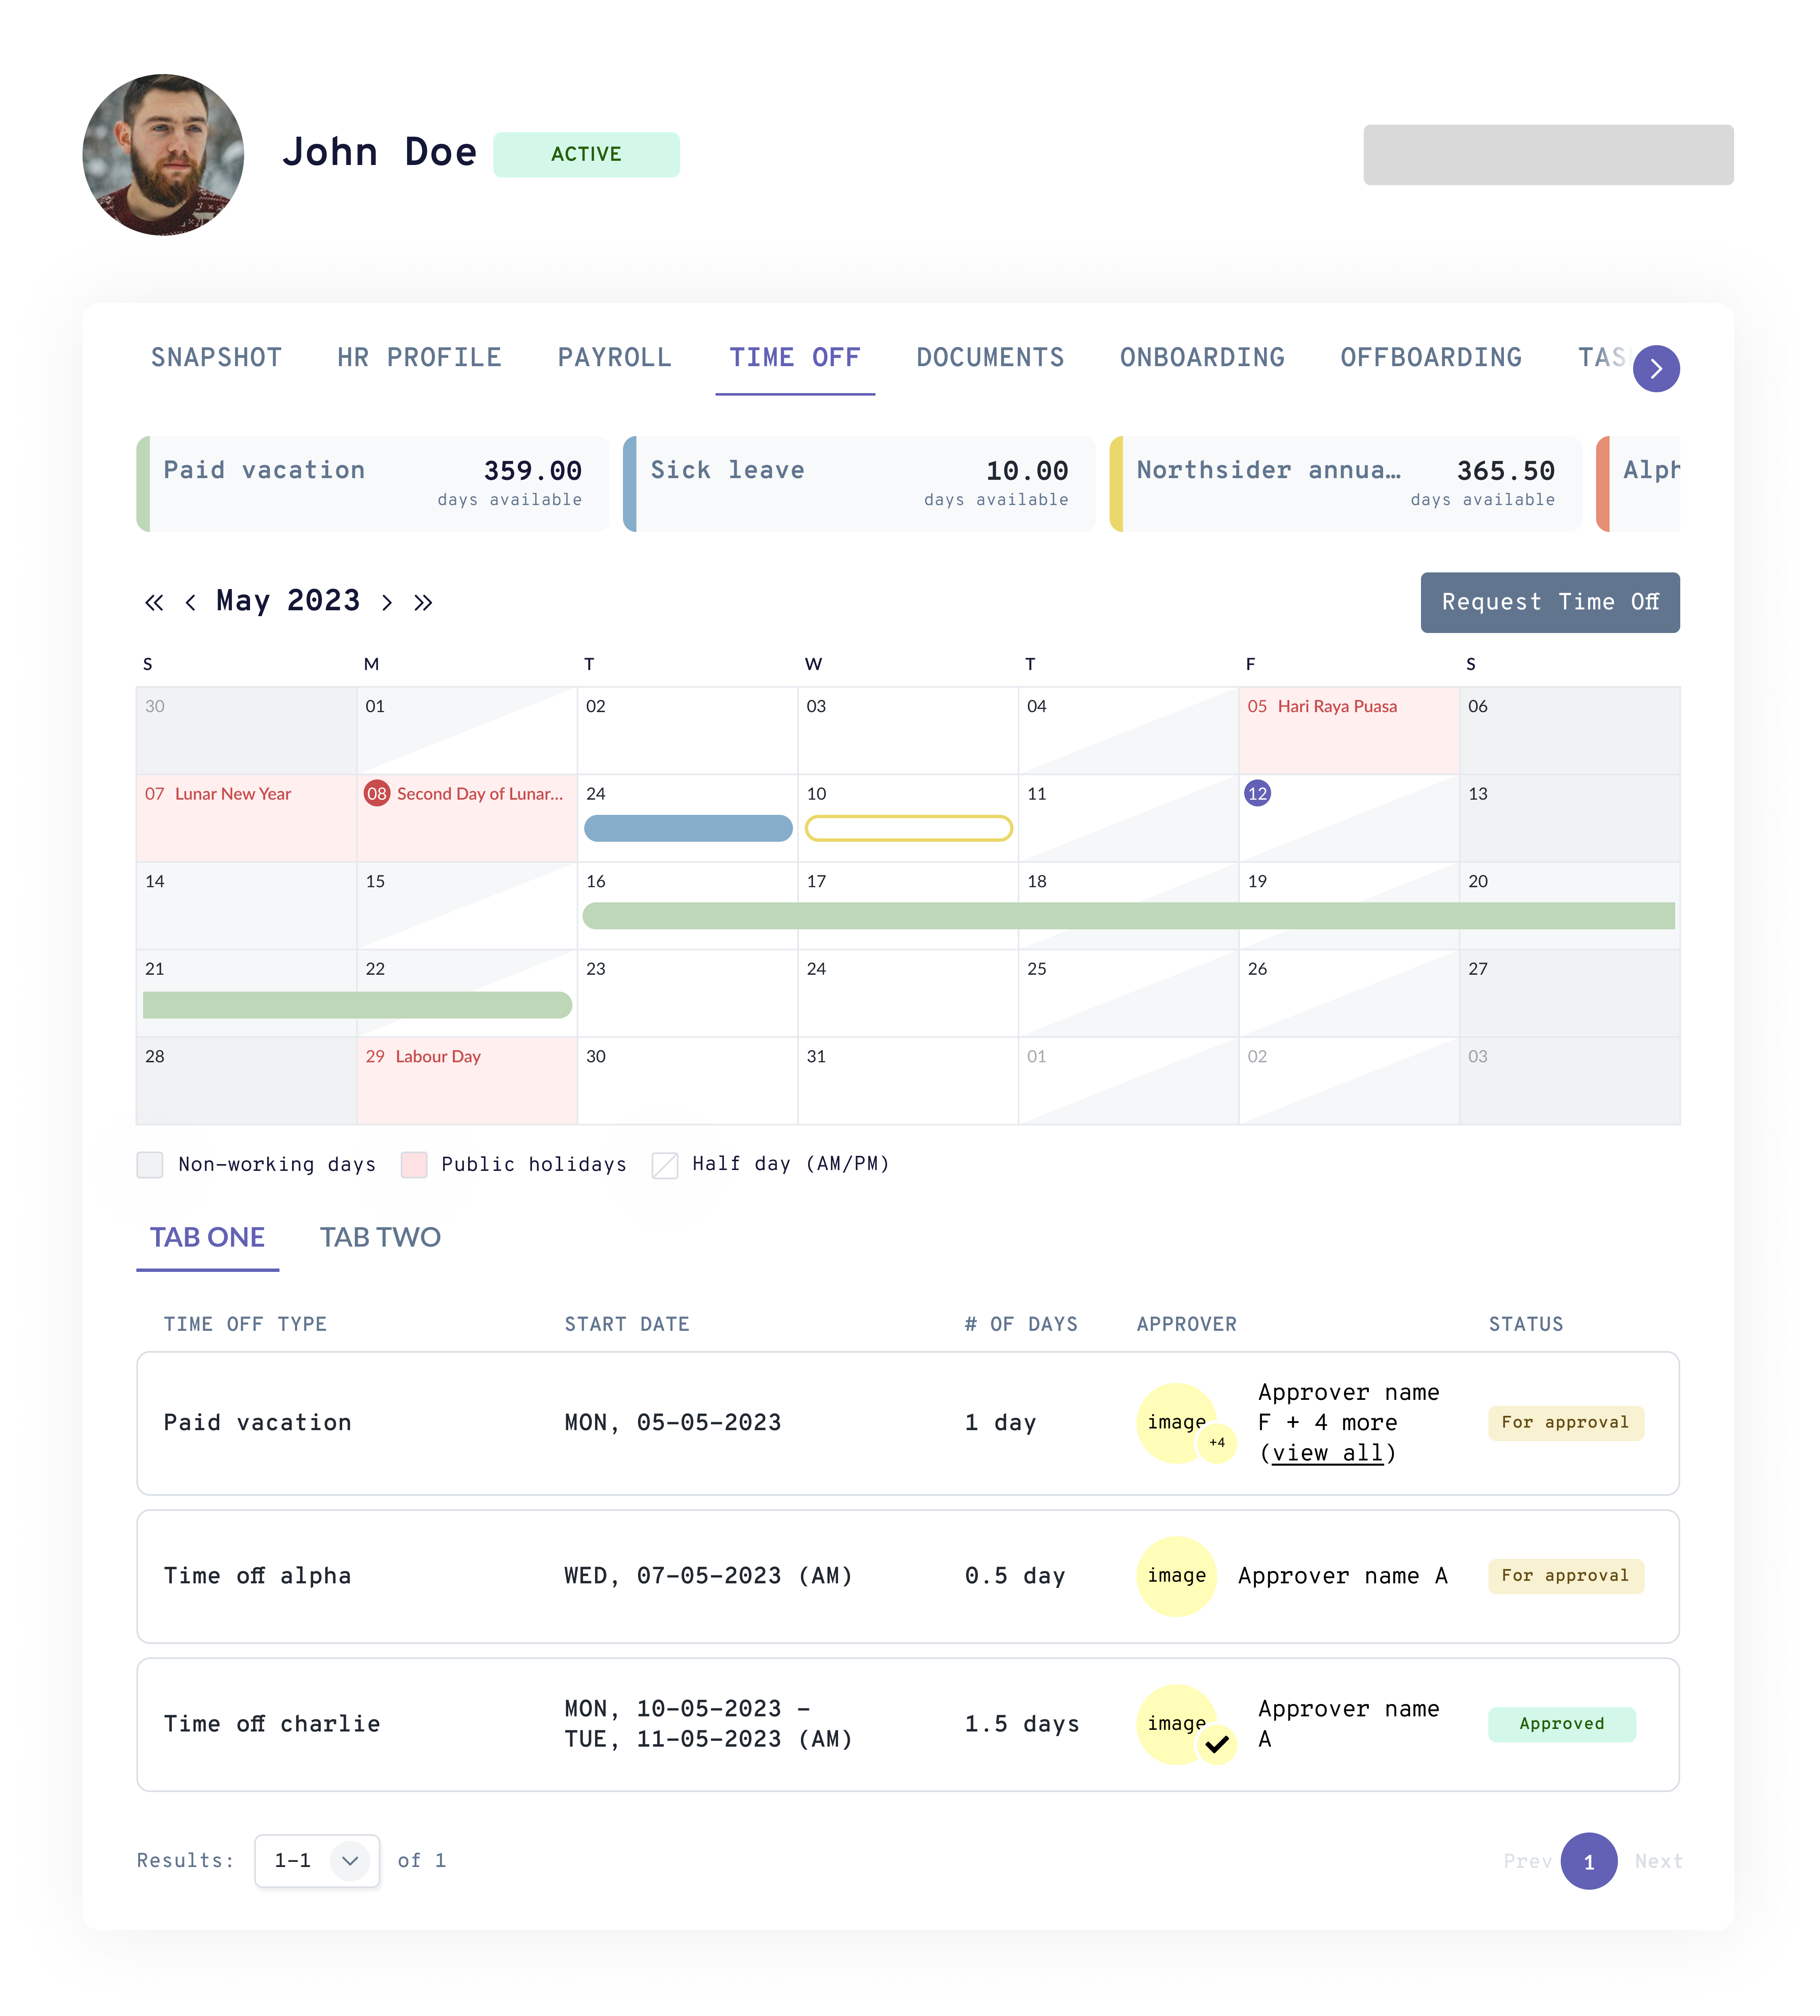Click the highlighted date 12 circle indicator
This screenshot has width=1820, height=2016.
click(1258, 793)
